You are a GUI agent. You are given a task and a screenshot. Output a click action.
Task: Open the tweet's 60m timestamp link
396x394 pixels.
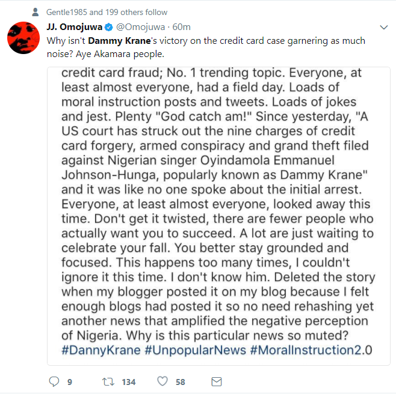point(181,27)
